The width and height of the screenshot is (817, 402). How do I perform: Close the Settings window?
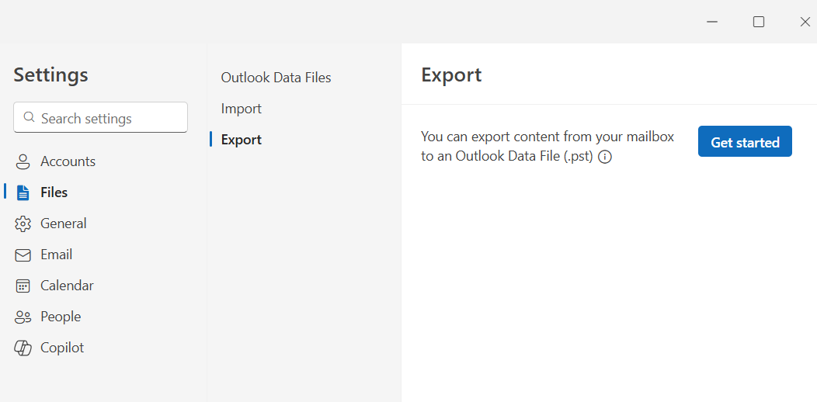tap(805, 22)
